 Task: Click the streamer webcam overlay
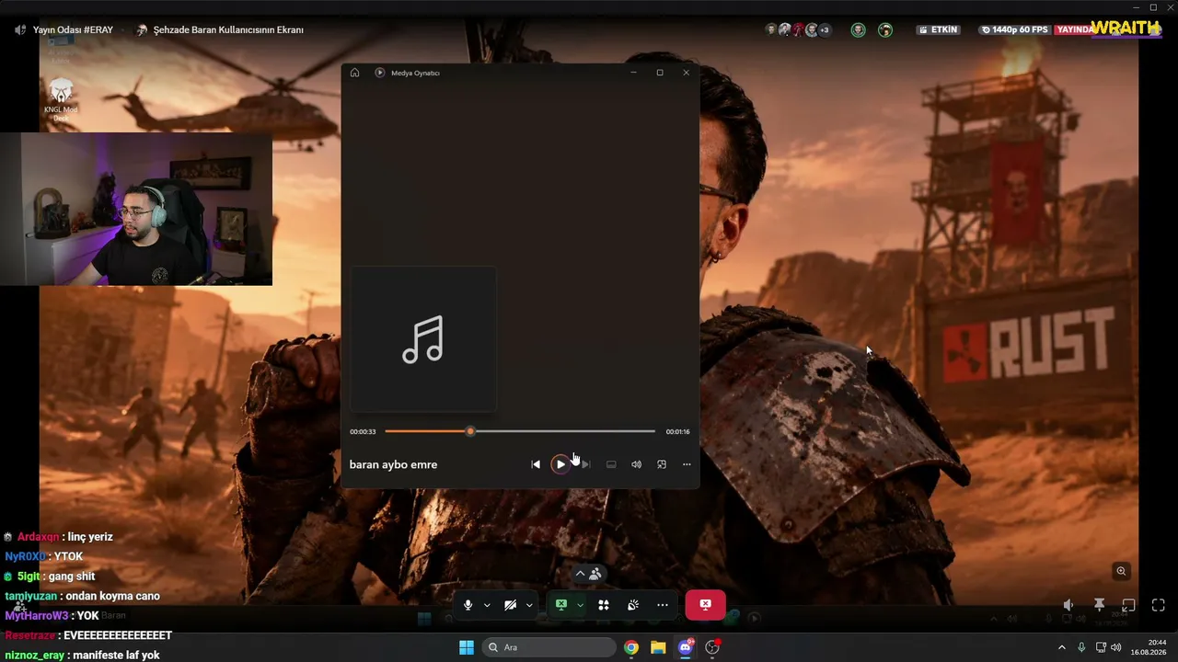click(x=136, y=210)
